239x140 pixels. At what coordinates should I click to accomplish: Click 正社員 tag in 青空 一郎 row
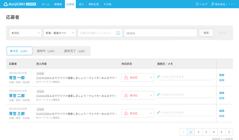[40, 74]
